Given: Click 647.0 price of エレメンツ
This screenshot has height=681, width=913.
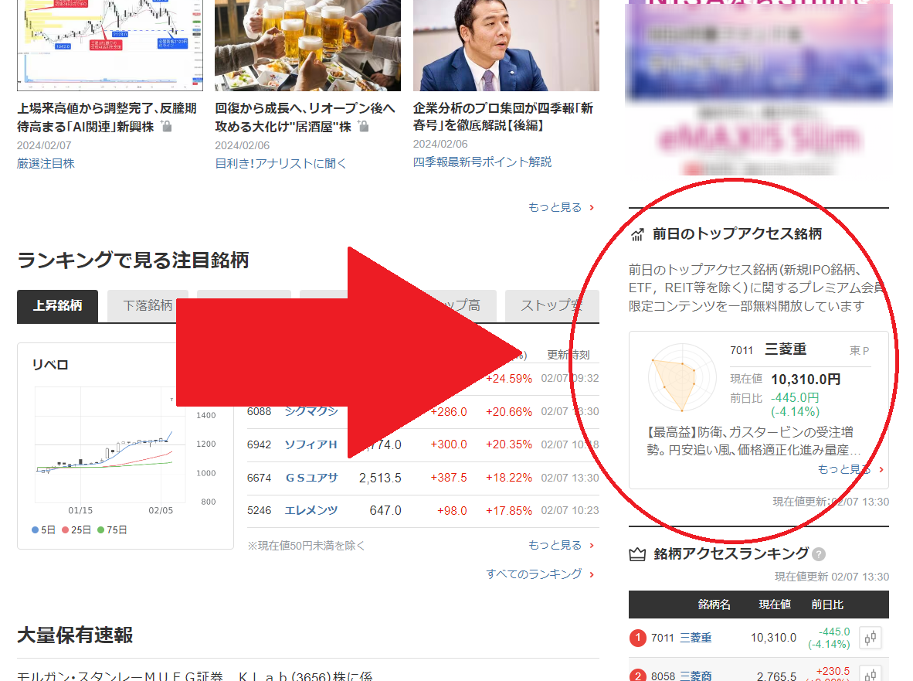Looking at the screenshot, I should 385,511.
